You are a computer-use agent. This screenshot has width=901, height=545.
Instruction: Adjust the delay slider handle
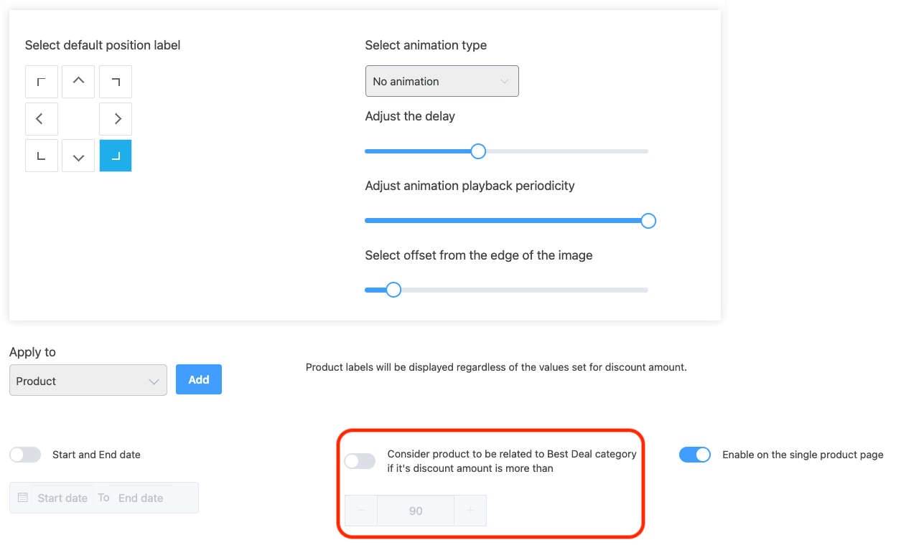point(477,151)
